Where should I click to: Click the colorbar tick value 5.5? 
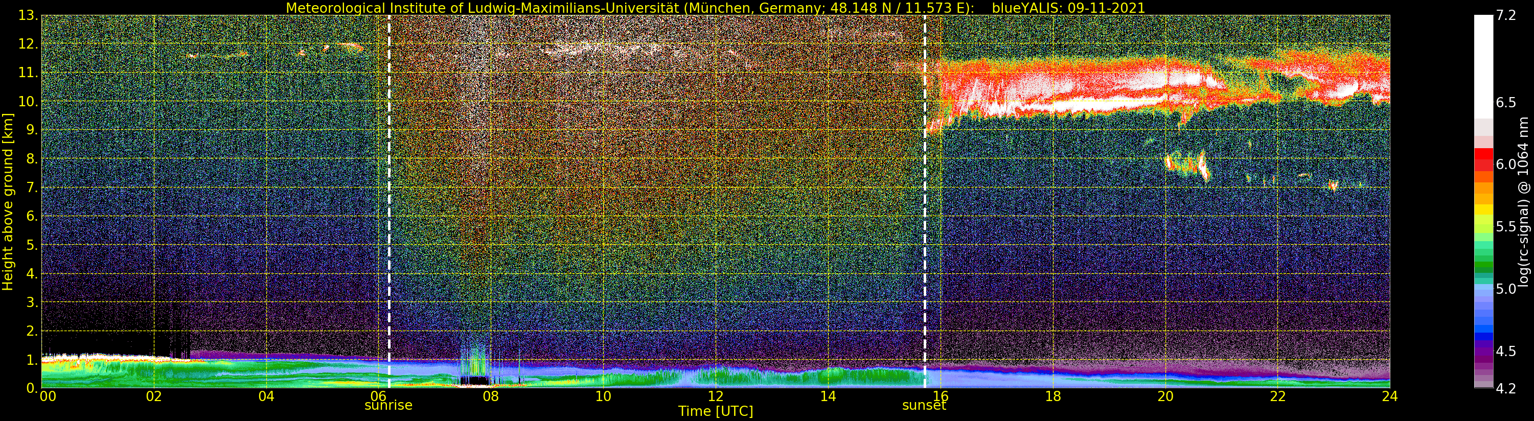1505,227
